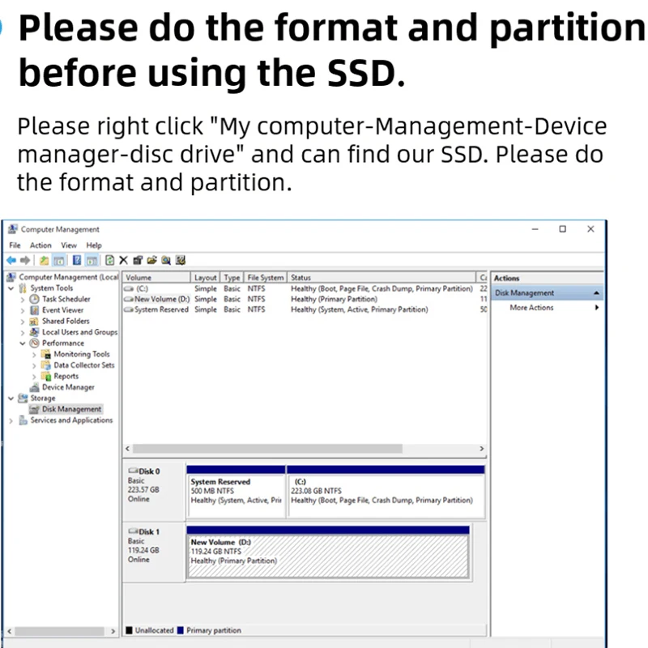Sort by the Status column header
The height and width of the screenshot is (648, 648).
pos(382,277)
